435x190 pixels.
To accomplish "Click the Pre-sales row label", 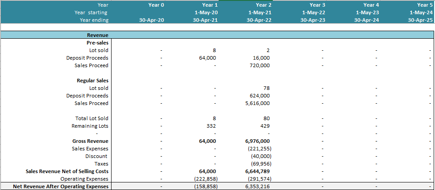I will coord(97,43).
